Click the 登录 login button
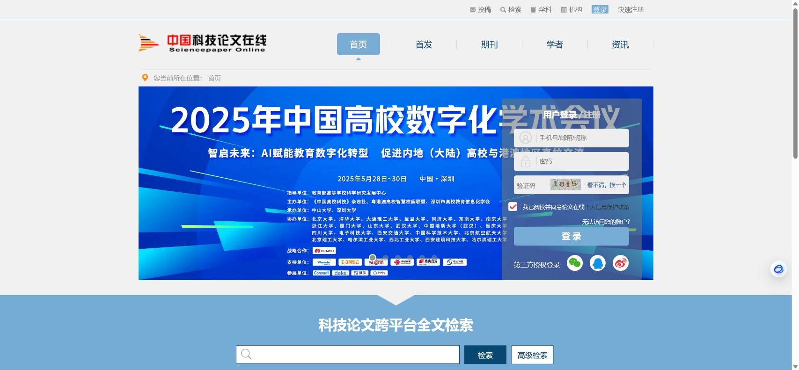The height and width of the screenshot is (370, 799). click(571, 236)
